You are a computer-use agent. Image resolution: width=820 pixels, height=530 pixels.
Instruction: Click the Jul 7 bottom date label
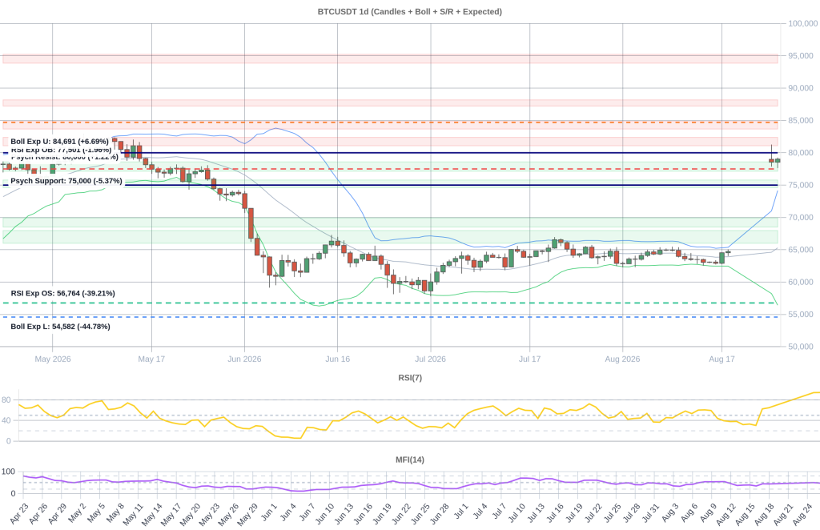(x=500, y=511)
